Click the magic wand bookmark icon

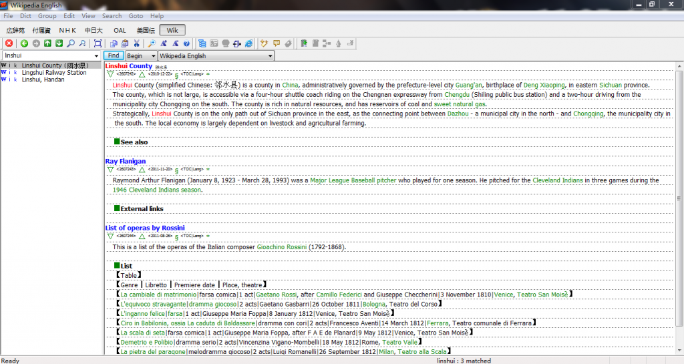tap(264, 43)
